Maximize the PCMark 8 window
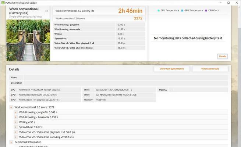The height and width of the screenshot is (147, 241). tap(228, 3)
